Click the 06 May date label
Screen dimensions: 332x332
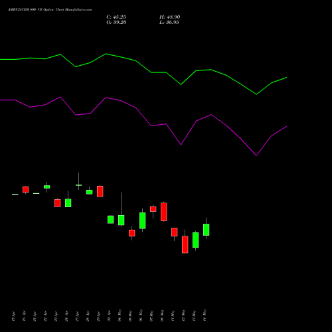coord(141,315)
